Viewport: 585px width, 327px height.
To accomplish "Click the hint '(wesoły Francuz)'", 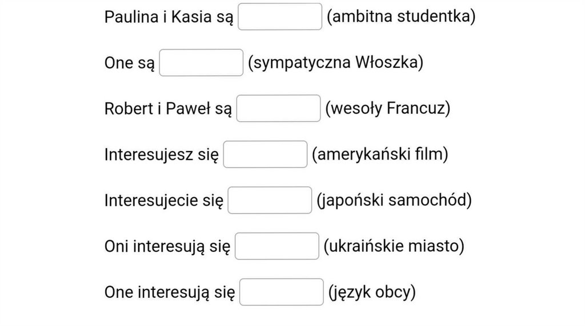I will pyautogui.click(x=387, y=108).
